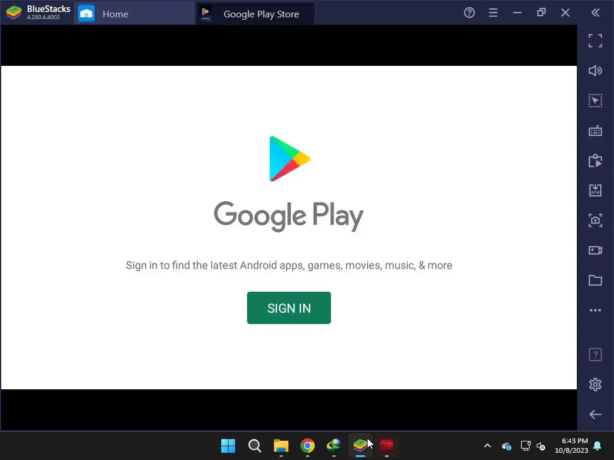Minimize the BlueStacks window
The height and width of the screenshot is (460, 614).
click(x=517, y=13)
